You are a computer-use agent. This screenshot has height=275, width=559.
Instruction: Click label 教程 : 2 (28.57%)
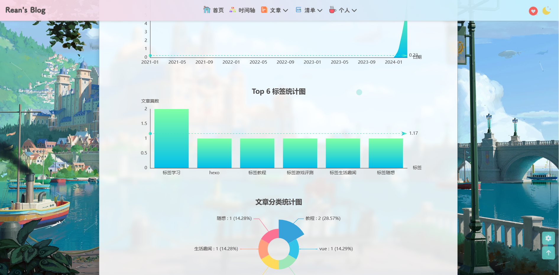point(323,218)
